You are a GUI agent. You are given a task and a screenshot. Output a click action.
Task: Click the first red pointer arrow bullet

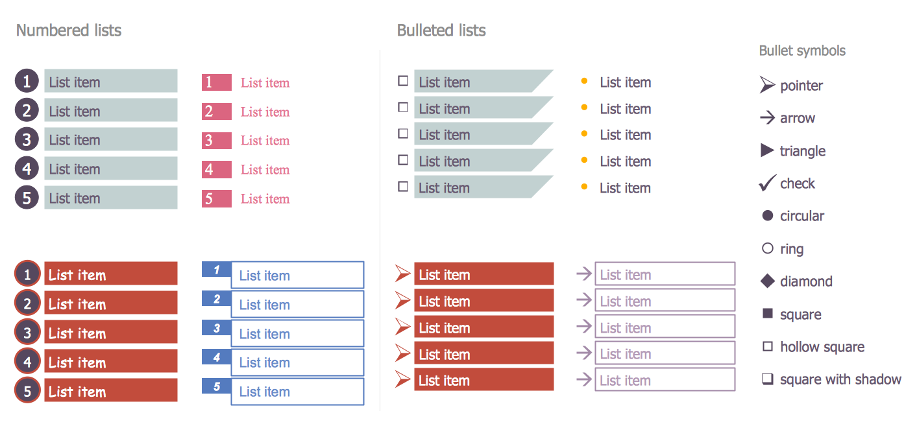point(403,274)
